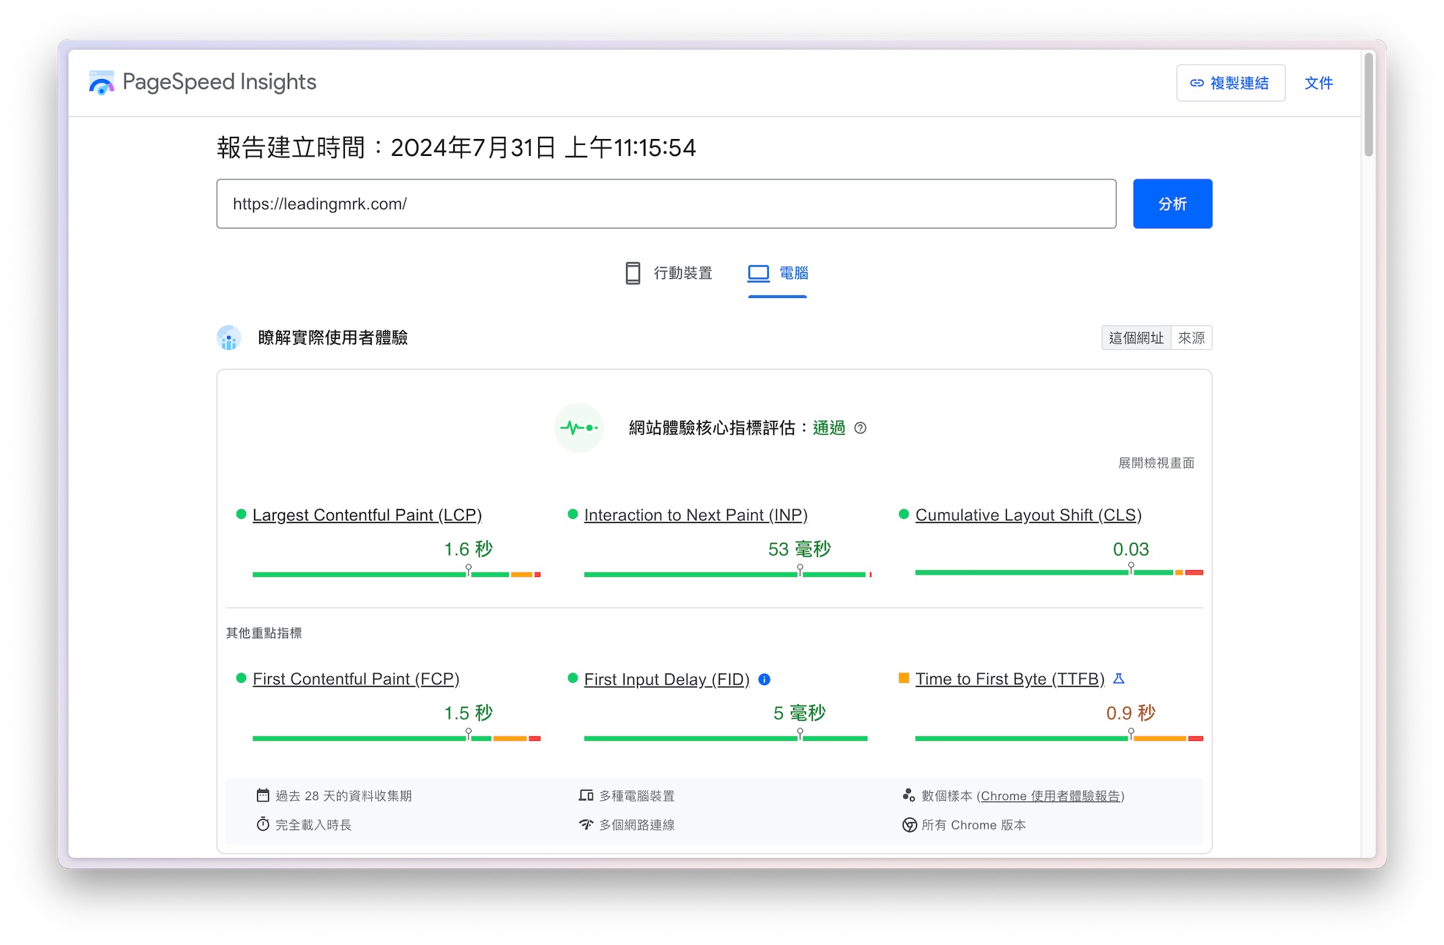The image size is (1444, 945).
Task: Click the TTFB value 0.9 秒
Action: 1131,713
